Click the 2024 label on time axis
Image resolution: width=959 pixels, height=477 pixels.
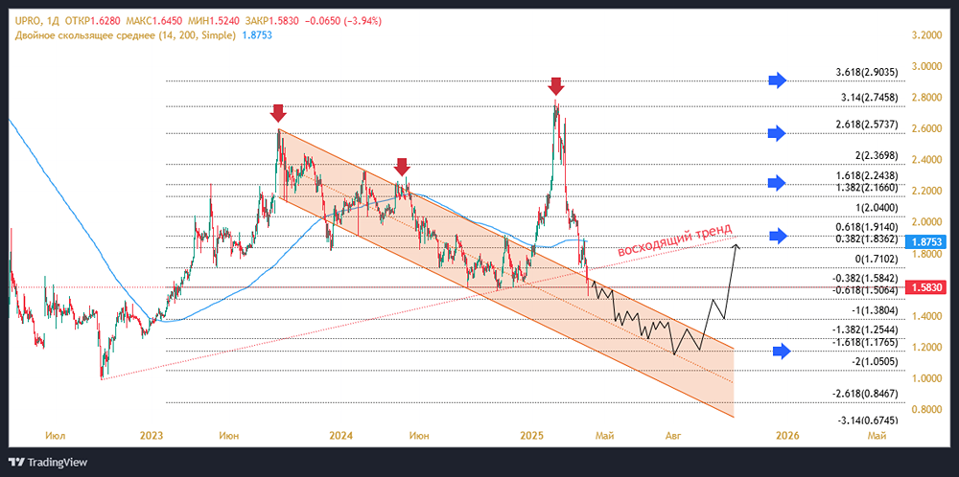click(x=340, y=436)
